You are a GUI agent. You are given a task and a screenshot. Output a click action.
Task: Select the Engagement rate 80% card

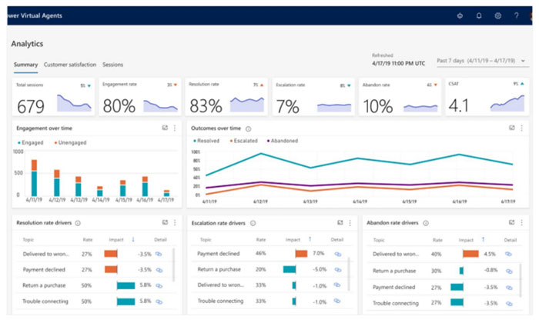[x=140, y=98]
